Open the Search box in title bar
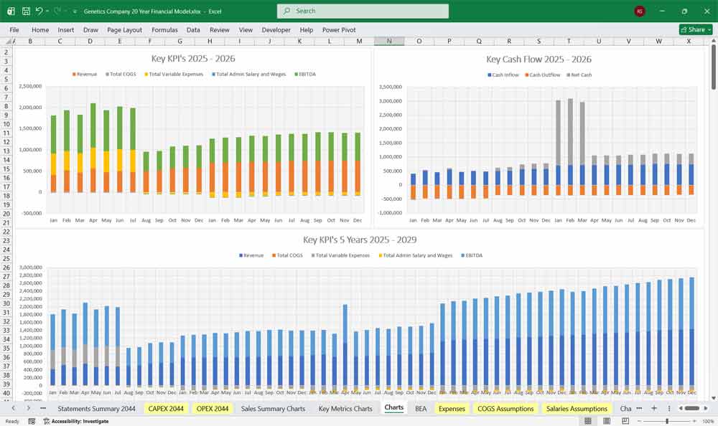The width and height of the screenshot is (718, 426). click(x=363, y=11)
